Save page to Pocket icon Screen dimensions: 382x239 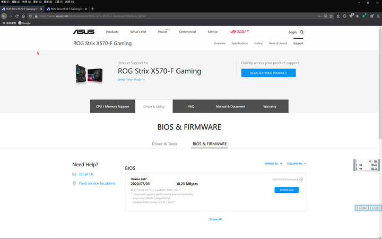[325, 16]
